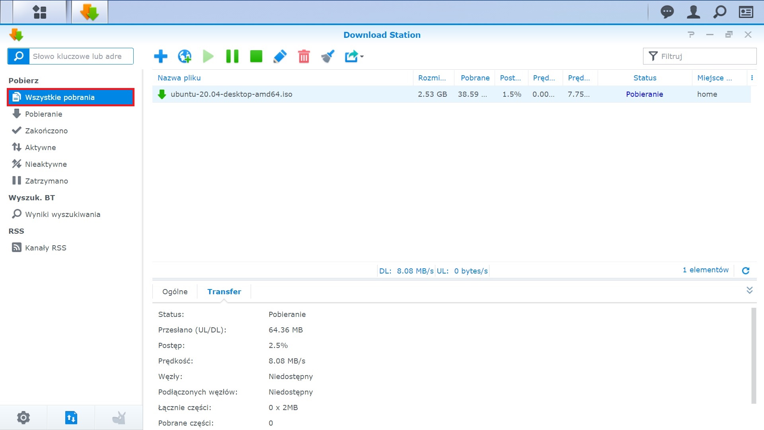Open user account options icon
Screen dimensions: 764x430
[x=693, y=12]
